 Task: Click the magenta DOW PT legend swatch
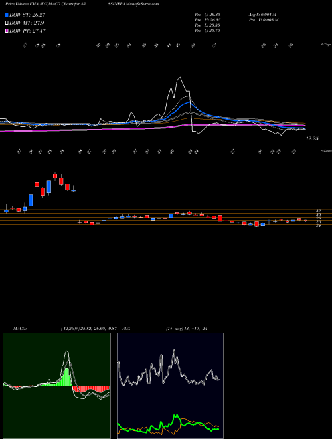pyautogui.click(x=7, y=31)
